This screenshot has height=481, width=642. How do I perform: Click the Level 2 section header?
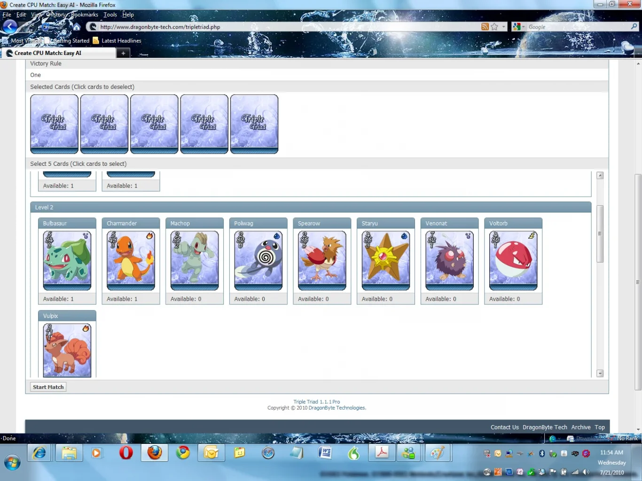coord(311,207)
